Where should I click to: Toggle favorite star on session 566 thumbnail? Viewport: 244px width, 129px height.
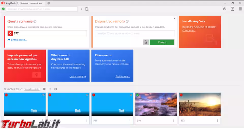point(131,95)
